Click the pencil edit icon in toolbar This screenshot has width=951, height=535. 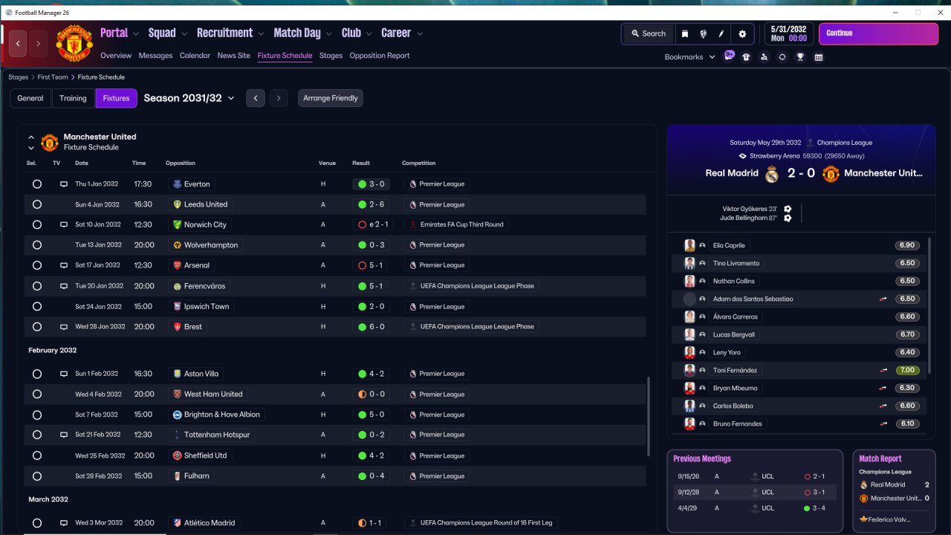[721, 33]
